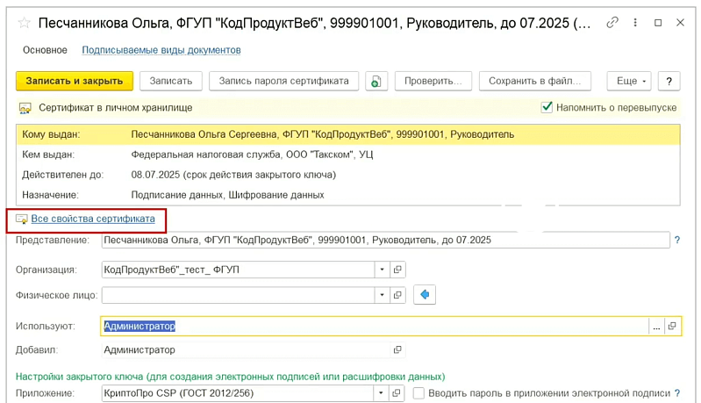The image size is (701, 403).
Task: Maximize the certificate window
Action: (x=658, y=22)
